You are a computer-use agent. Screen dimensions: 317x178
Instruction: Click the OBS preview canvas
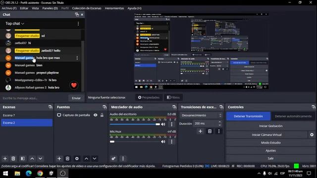tap(201, 51)
